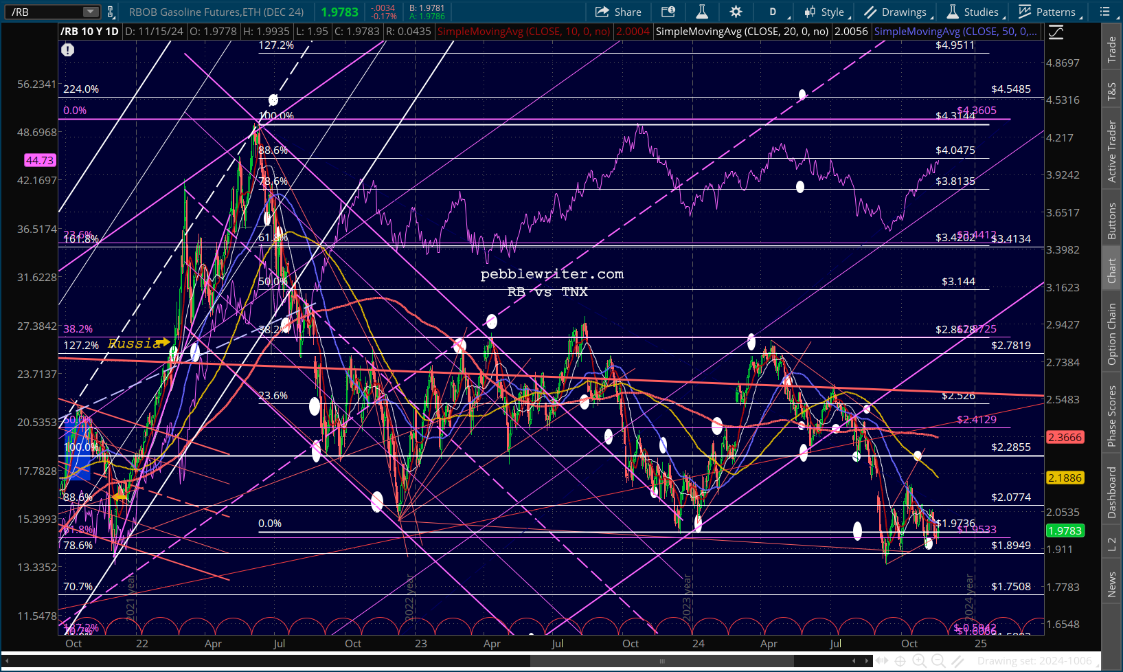Open the D timeframe selector

773,12
